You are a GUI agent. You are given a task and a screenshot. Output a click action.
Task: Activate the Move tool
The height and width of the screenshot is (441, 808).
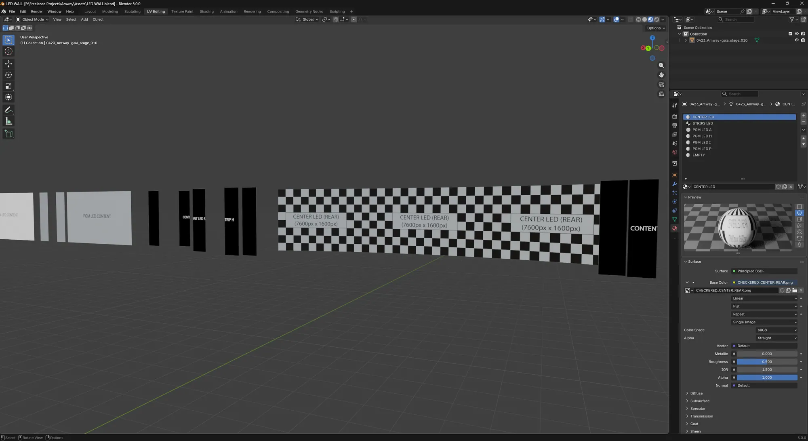[8, 64]
